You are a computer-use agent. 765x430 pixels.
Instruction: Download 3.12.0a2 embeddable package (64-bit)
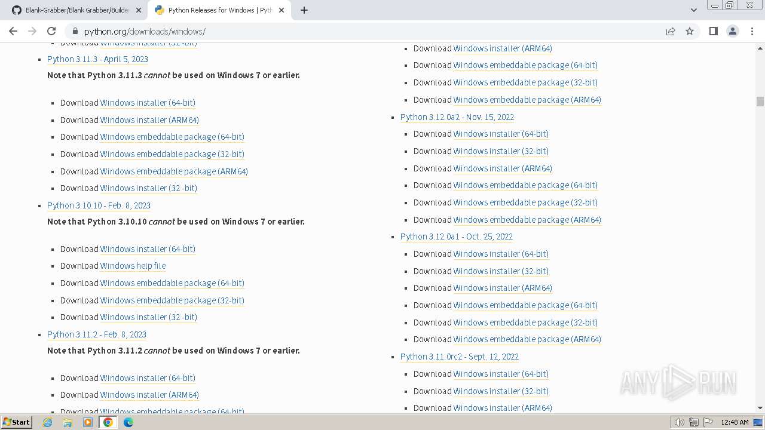point(525,185)
